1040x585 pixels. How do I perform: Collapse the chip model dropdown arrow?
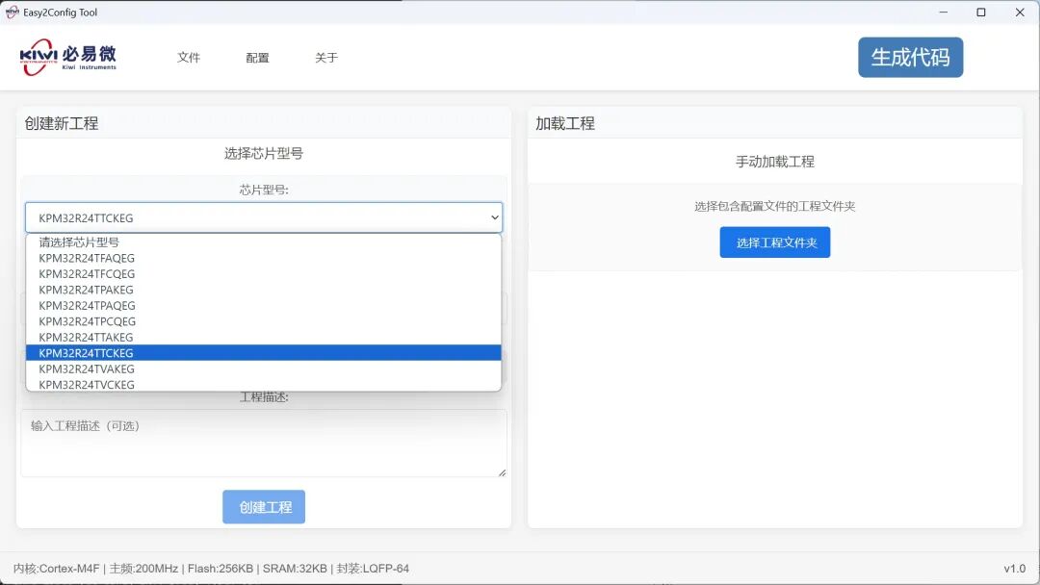point(494,217)
